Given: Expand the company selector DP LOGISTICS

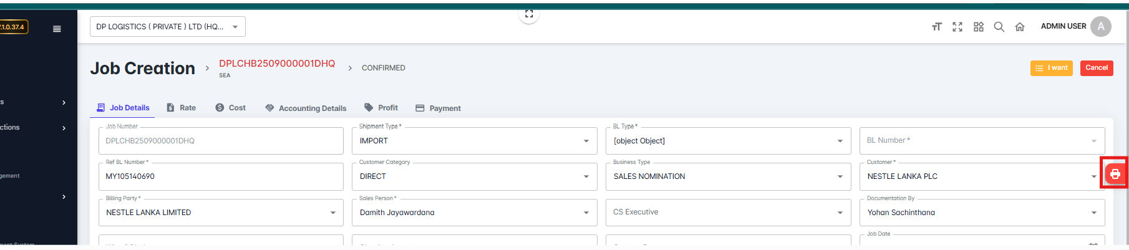Looking at the screenshot, I should (167, 27).
